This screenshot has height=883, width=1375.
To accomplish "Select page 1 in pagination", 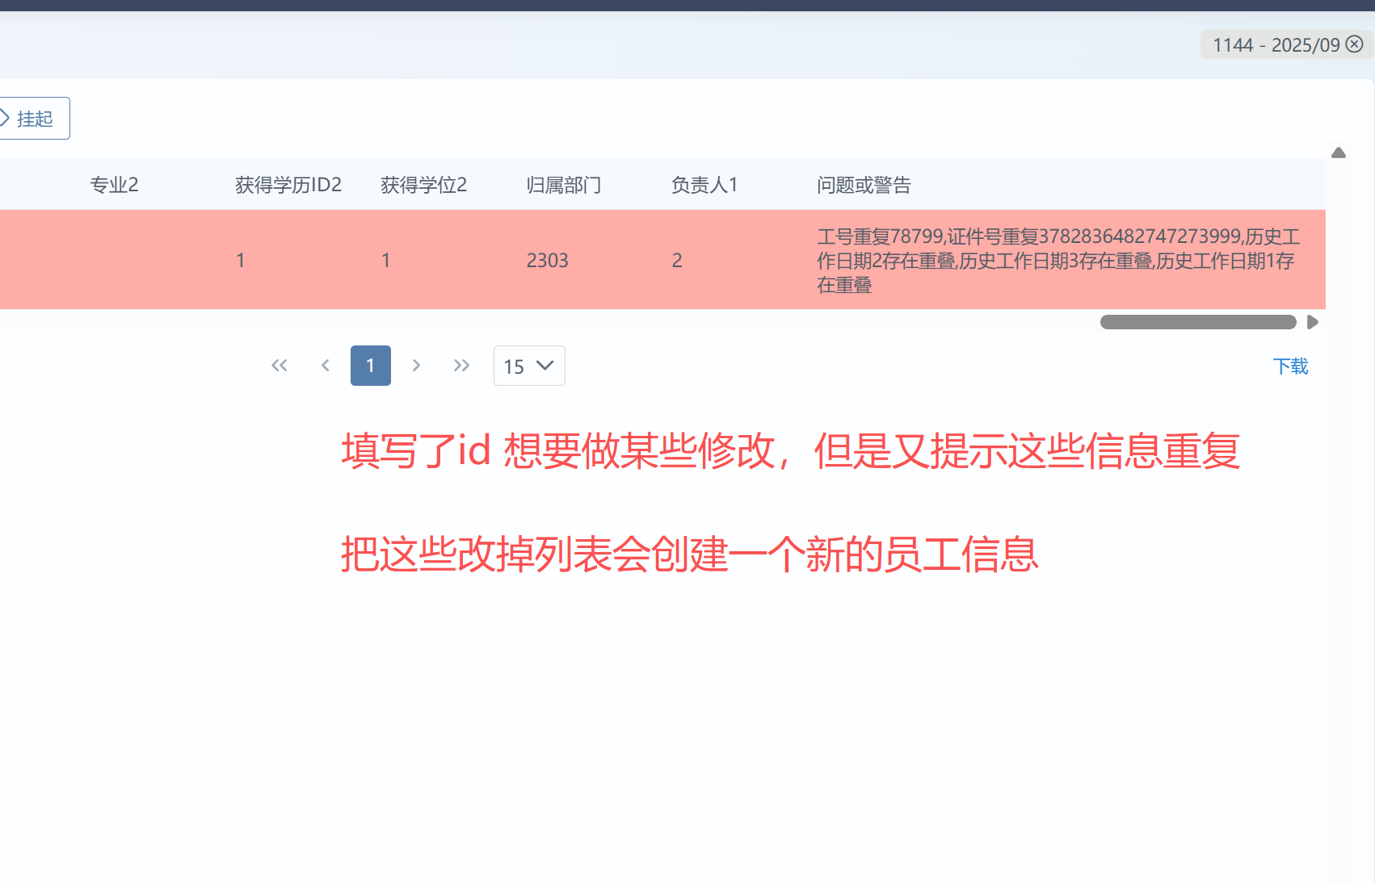I will (x=370, y=366).
